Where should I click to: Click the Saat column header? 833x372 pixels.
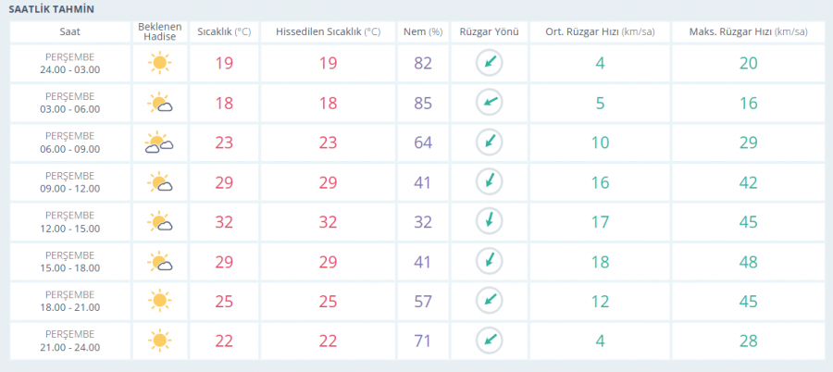click(x=70, y=31)
